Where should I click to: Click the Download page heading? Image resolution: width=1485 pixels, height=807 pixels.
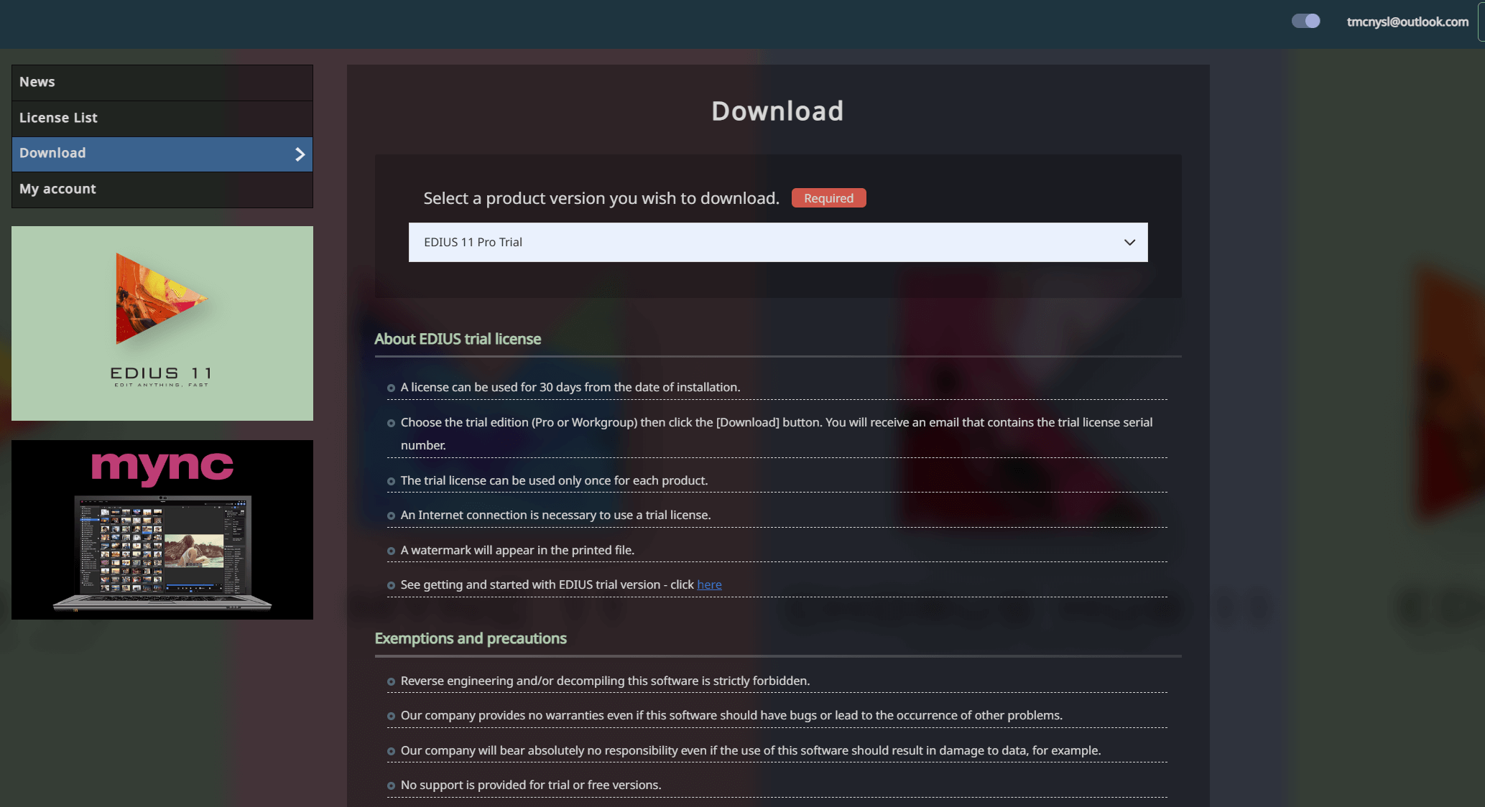(x=777, y=111)
